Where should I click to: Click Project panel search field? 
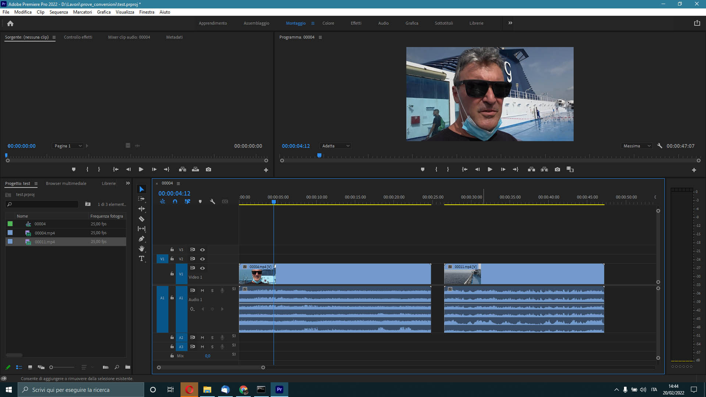point(42,204)
